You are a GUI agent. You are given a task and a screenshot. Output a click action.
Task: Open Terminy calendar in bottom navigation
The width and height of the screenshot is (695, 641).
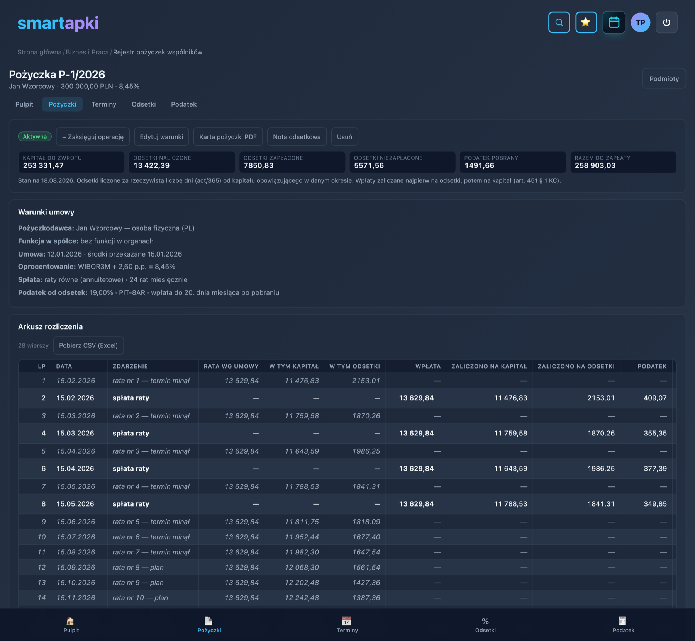[x=347, y=625]
